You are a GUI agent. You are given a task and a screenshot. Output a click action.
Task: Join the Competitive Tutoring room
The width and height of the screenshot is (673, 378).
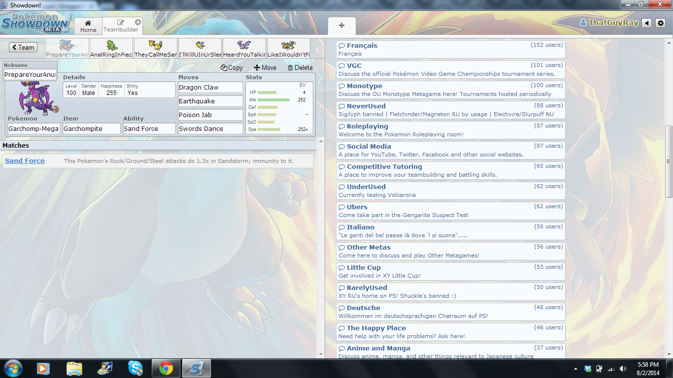click(x=451, y=170)
